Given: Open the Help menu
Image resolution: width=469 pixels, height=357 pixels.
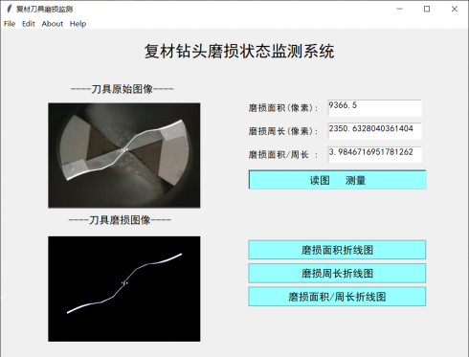Looking at the screenshot, I should tap(78, 24).
